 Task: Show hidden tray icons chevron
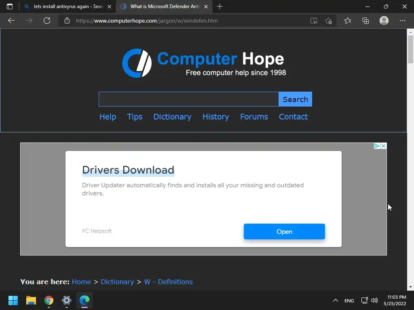[x=335, y=300]
